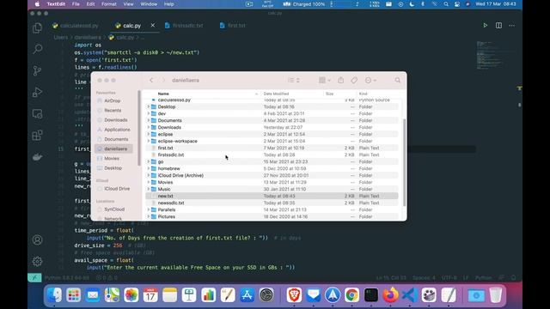
Task: Search in the Finder window
Action: pos(397,80)
